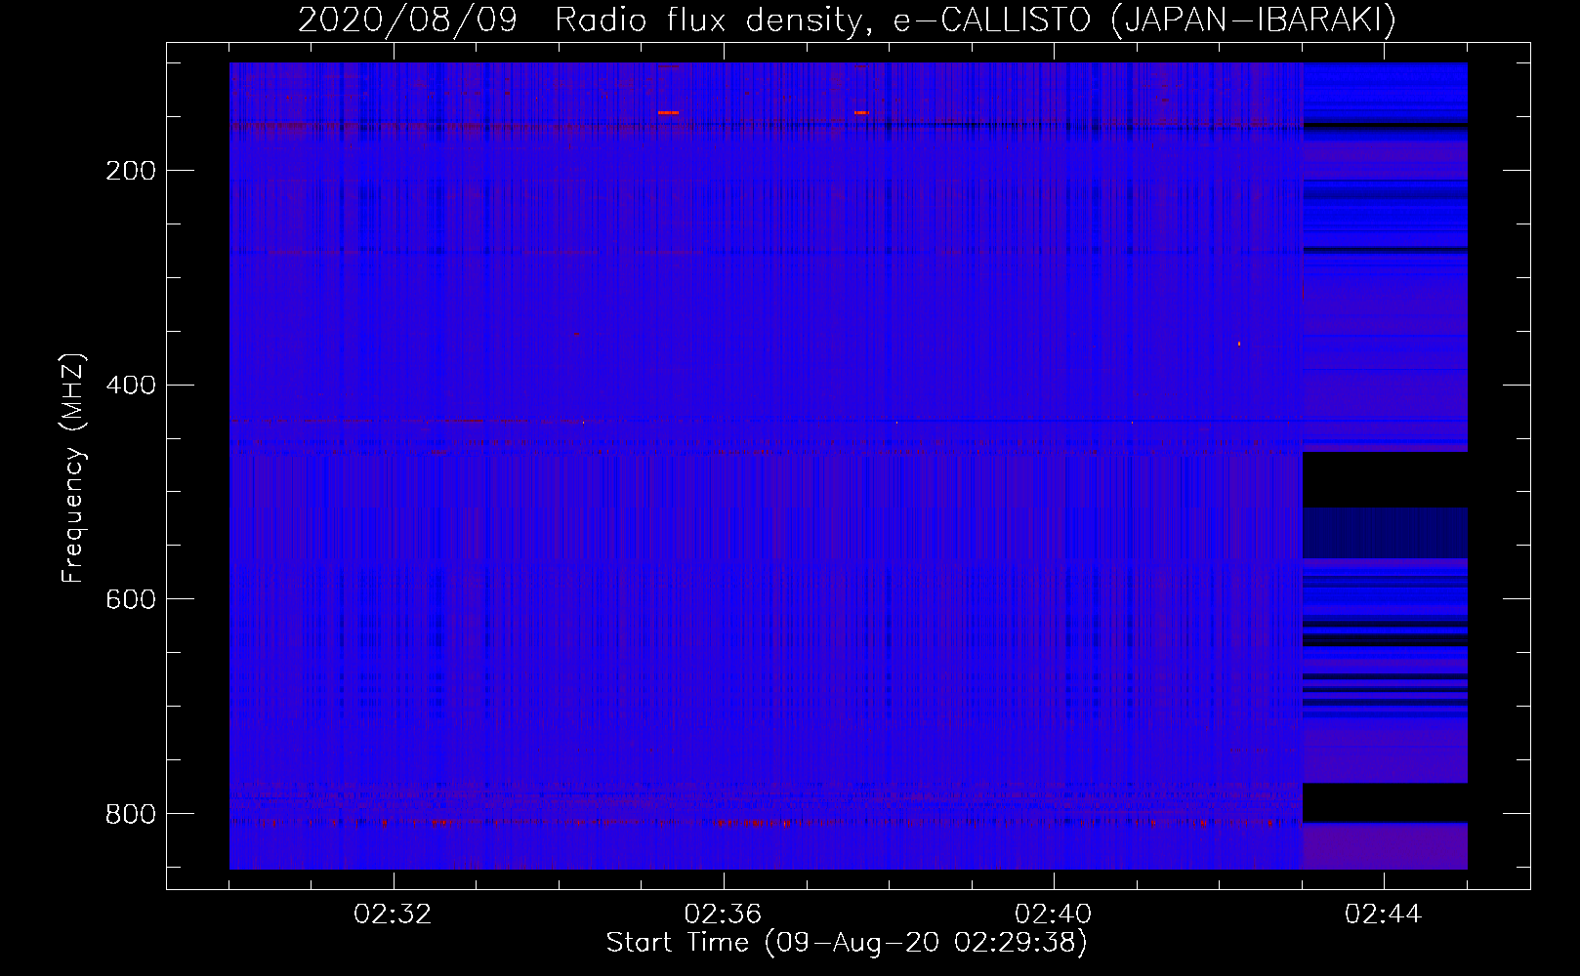Click the 02:36 time tick label
The height and width of the screenshot is (976, 1580).
tap(723, 915)
